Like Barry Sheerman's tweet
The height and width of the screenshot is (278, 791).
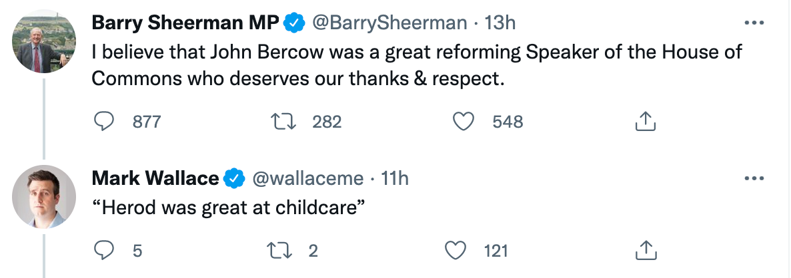tap(463, 121)
